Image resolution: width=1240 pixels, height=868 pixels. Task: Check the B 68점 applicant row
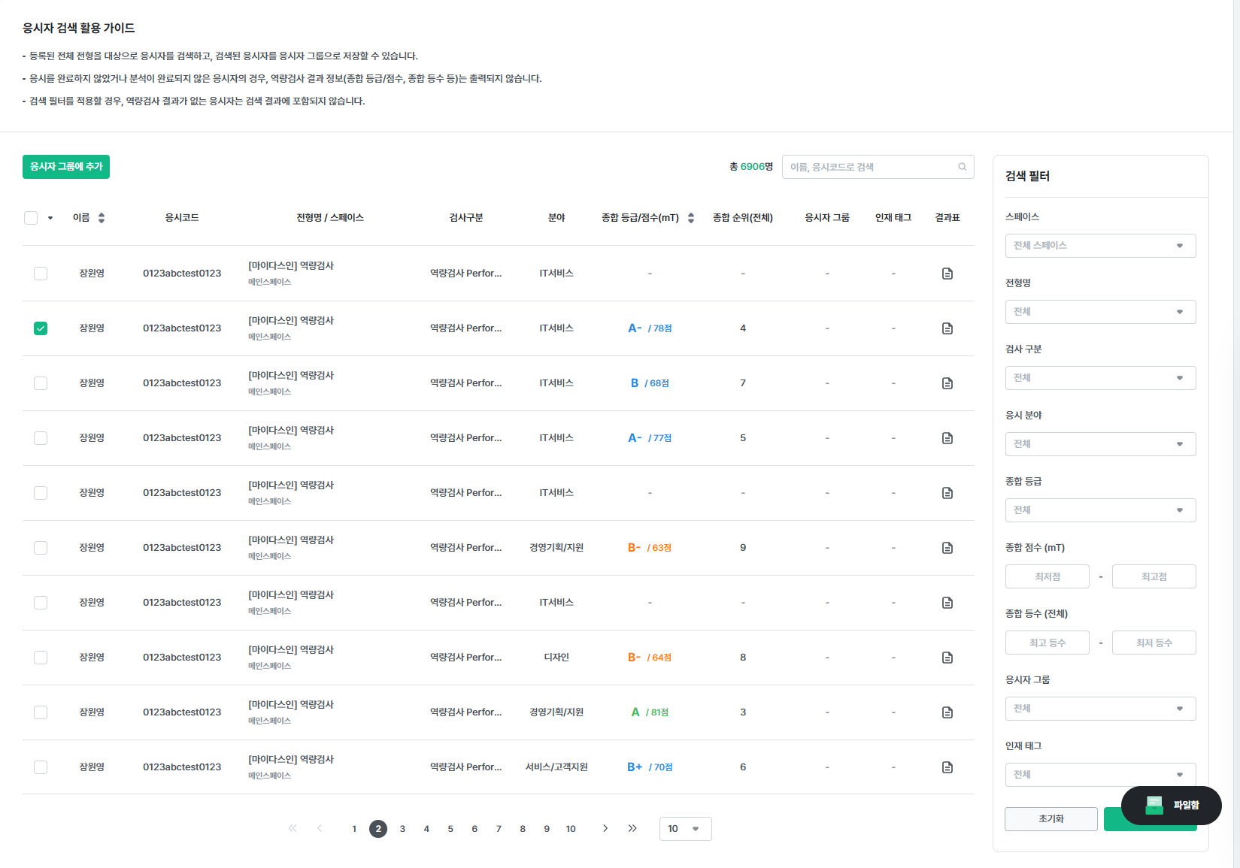click(x=41, y=383)
